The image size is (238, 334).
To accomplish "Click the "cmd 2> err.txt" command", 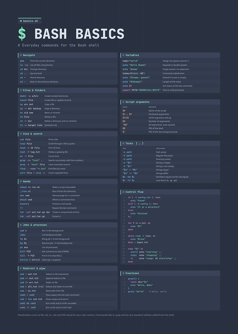I will pos(29,282).
